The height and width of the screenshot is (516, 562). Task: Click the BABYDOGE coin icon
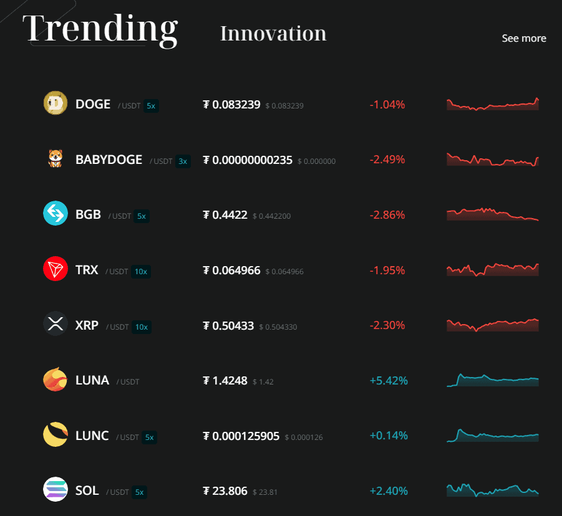pyautogui.click(x=55, y=158)
